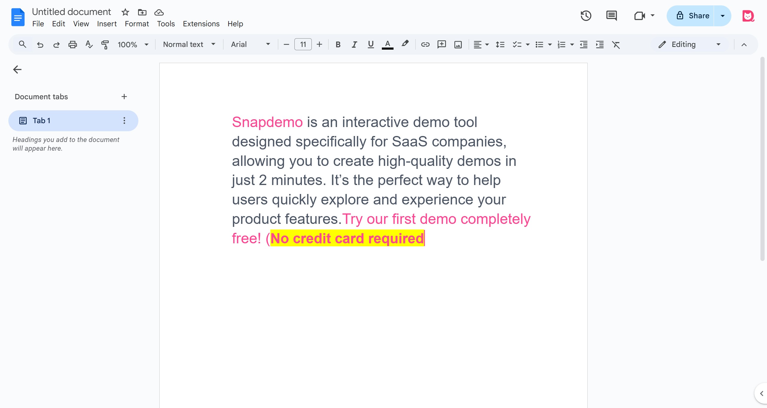
Task: Run spelling and grammar check
Action: click(x=89, y=45)
